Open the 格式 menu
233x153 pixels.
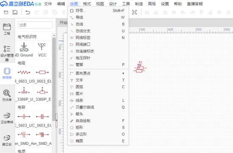tap(87, 4)
